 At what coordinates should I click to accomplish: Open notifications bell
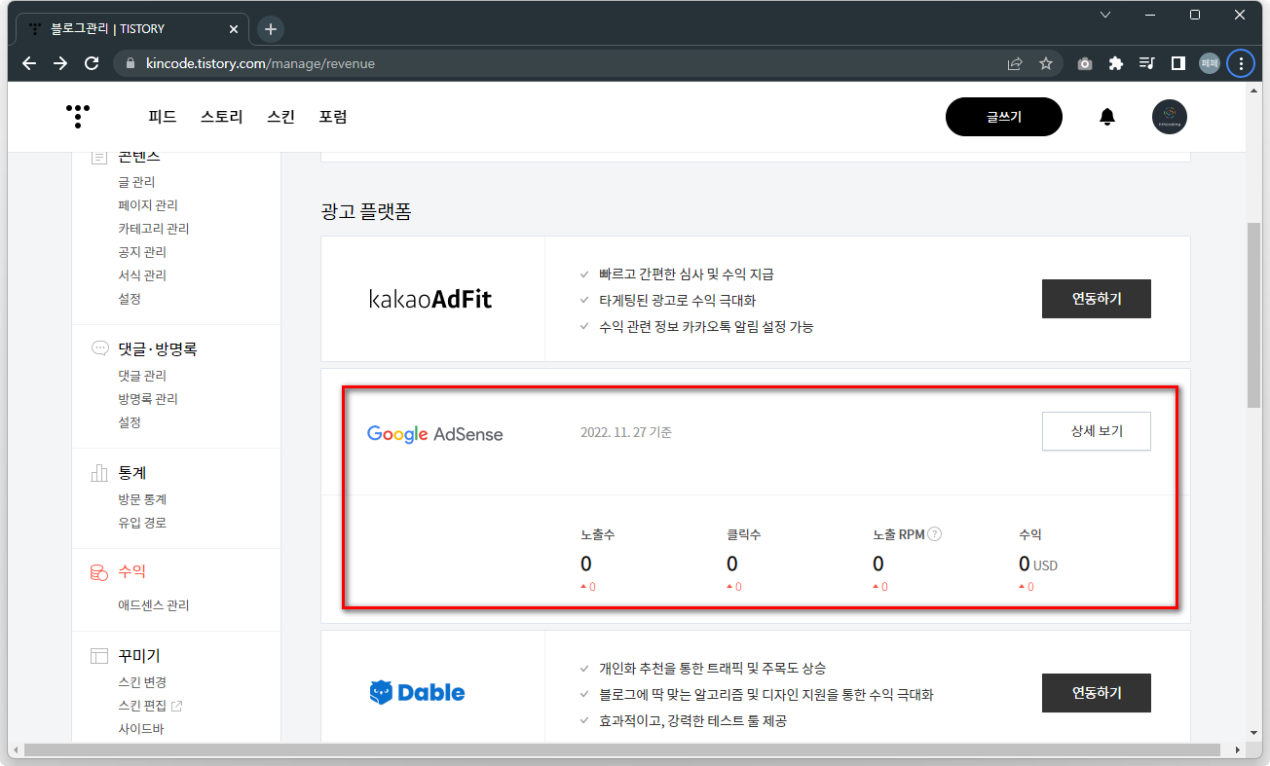(x=1106, y=117)
